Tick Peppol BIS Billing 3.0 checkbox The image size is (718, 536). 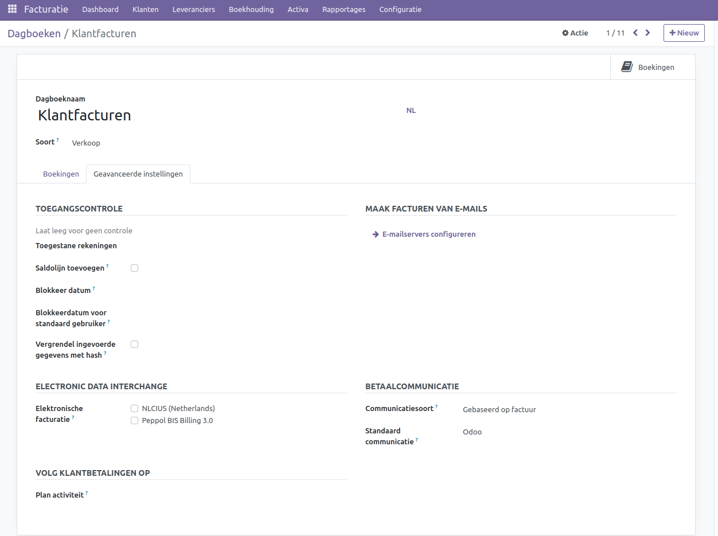(135, 420)
